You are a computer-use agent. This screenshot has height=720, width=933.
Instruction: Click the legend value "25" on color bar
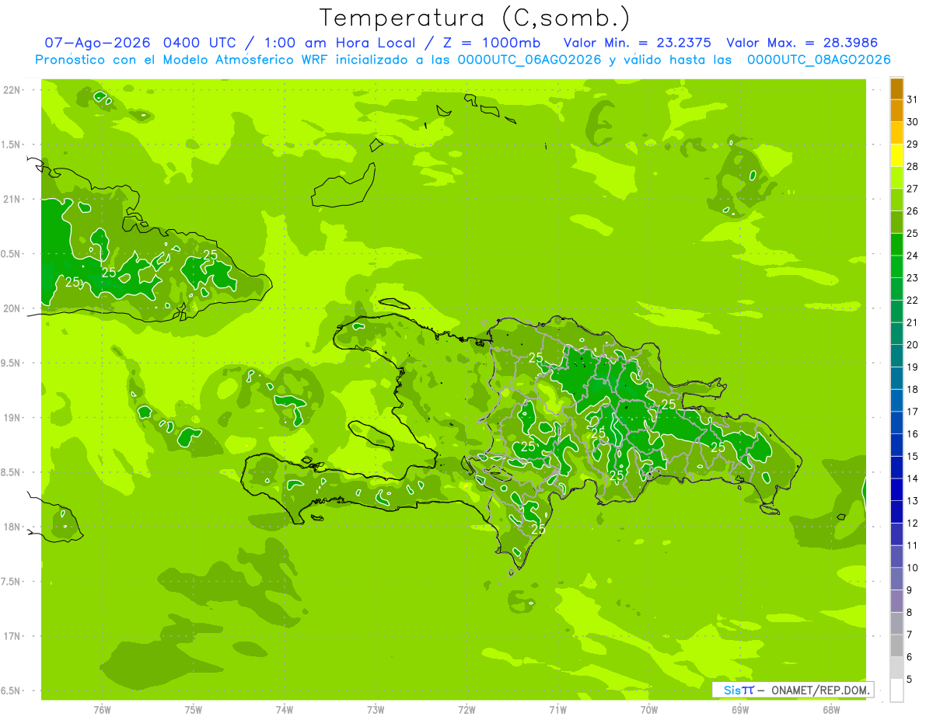(x=912, y=233)
